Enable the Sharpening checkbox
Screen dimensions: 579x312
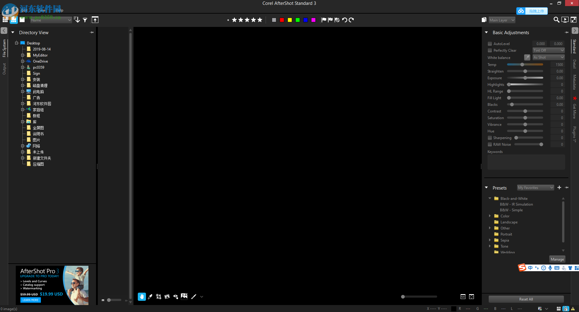click(x=490, y=138)
